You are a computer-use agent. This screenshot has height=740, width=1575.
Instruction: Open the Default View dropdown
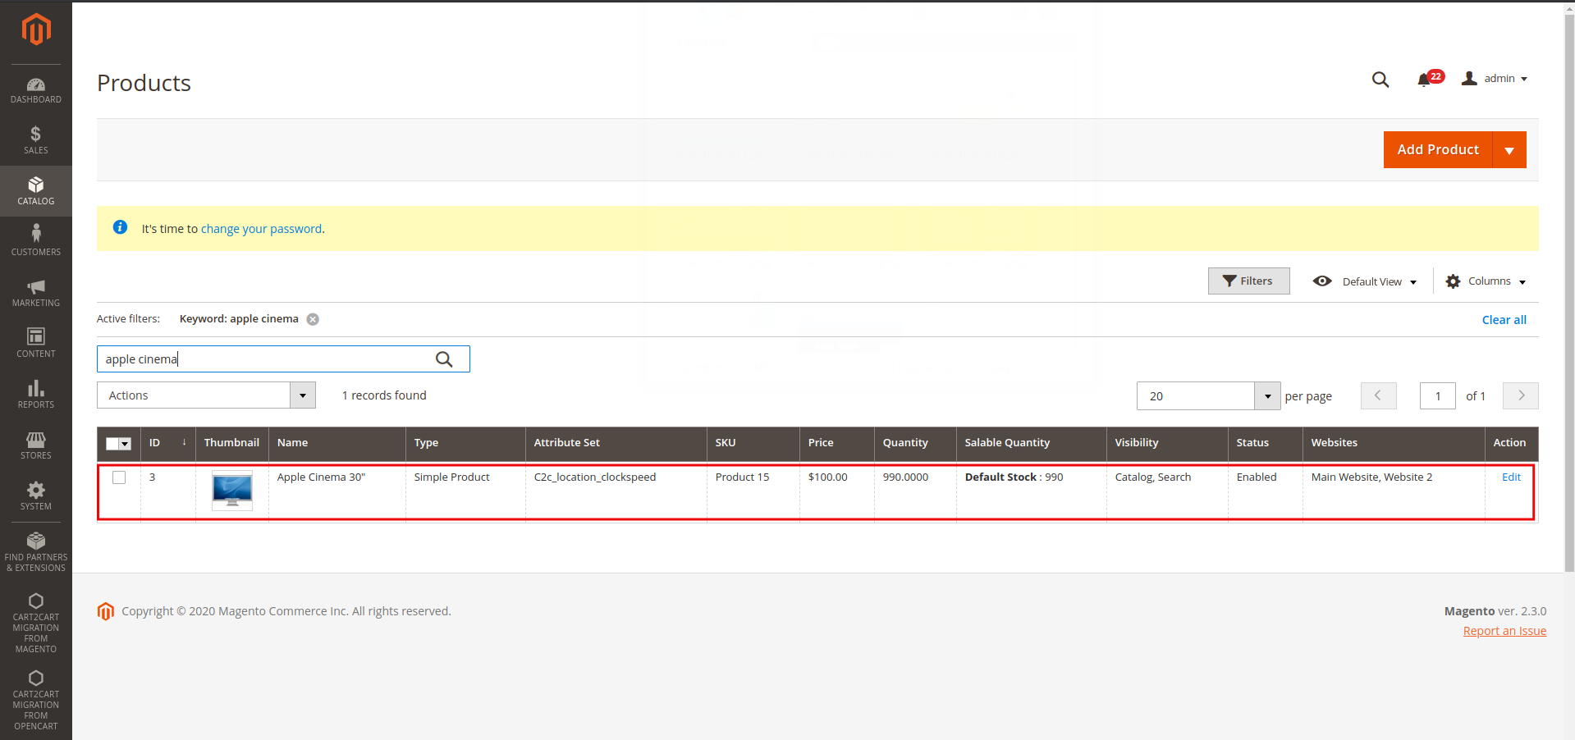pyautogui.click(x=1380, y=281)
